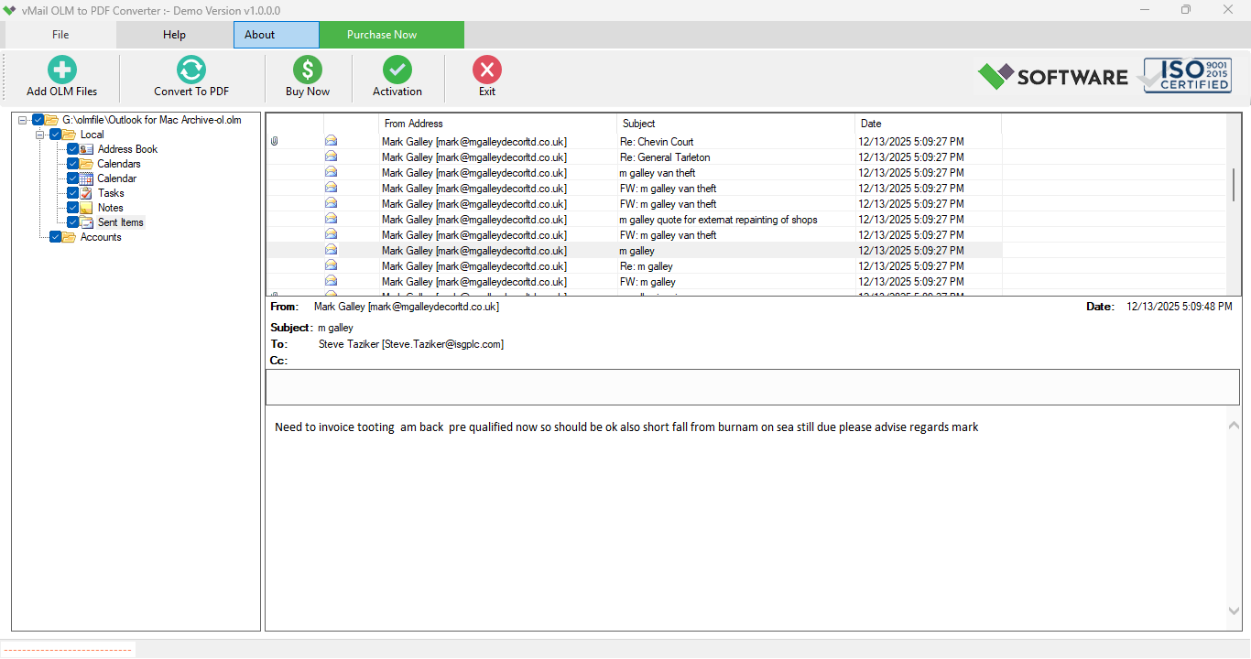Screen dimensions: 1251x659
Task: Uncheck the Notes folder checkbox
Action: click(71, 207)
